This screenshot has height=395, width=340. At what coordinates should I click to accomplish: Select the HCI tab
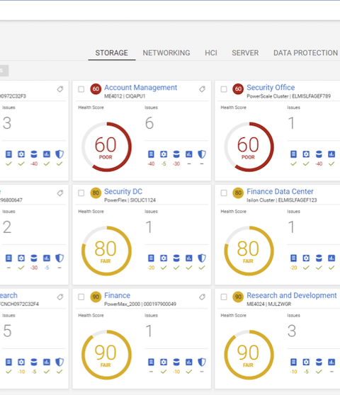211,53
